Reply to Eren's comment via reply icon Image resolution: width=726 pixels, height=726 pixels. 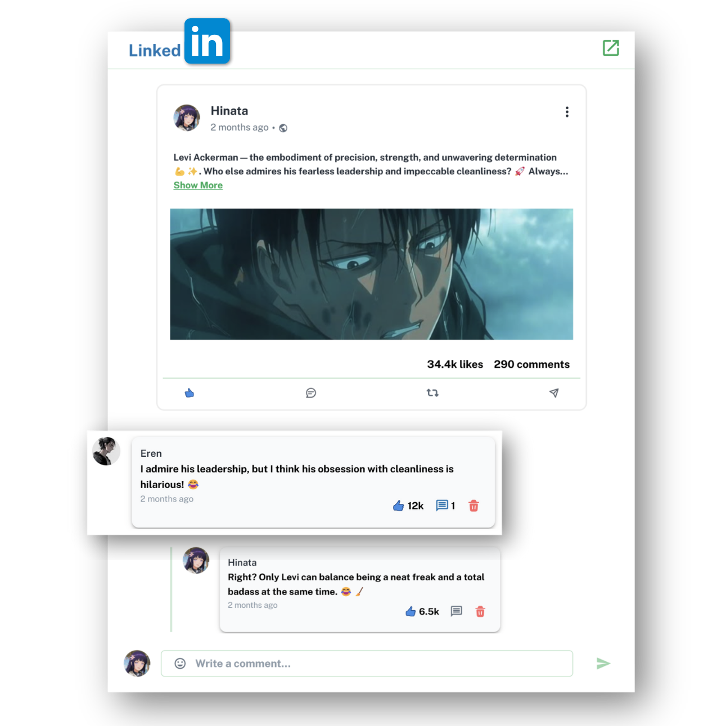tap(442, 506)
